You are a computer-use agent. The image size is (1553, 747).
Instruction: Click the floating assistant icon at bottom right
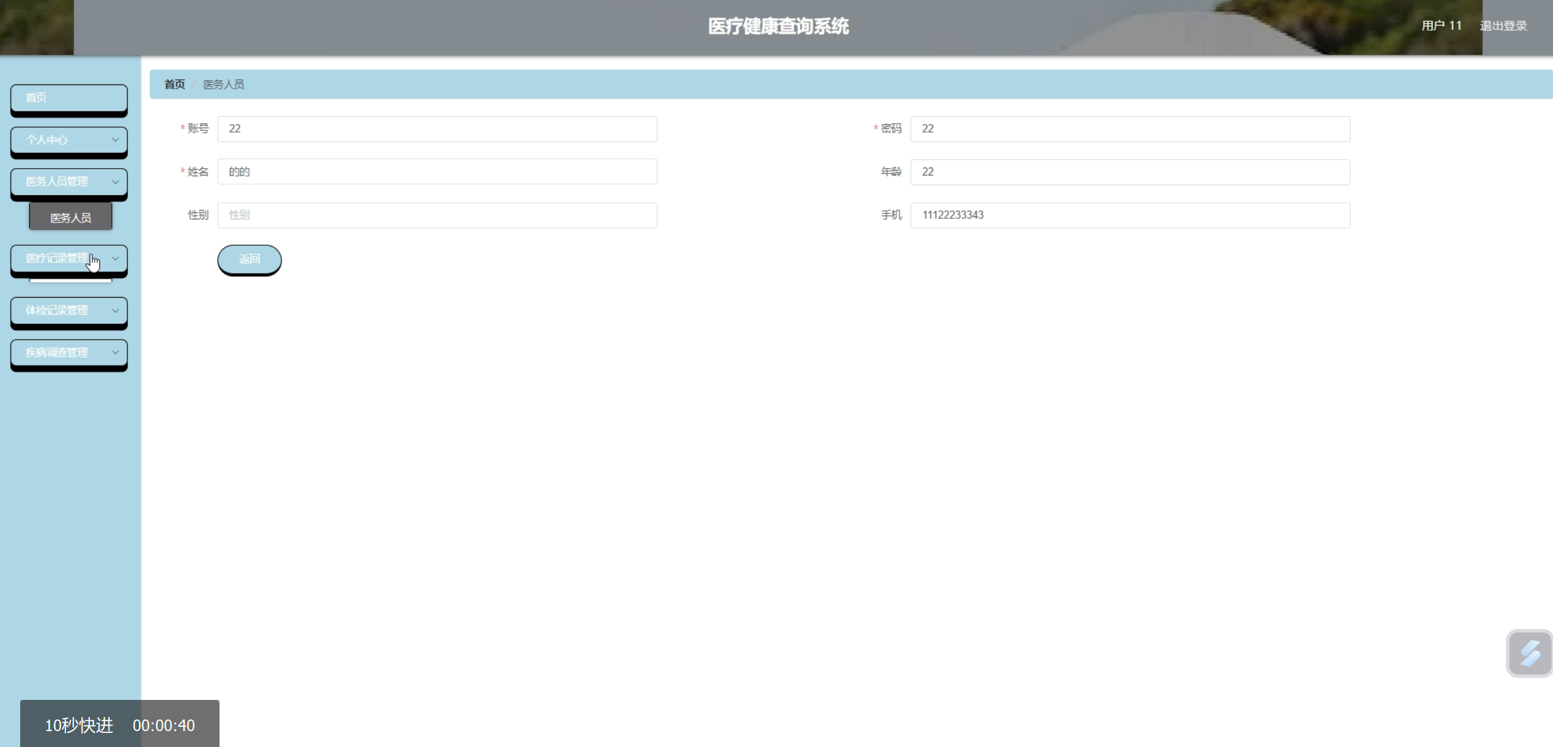tap(1529, 653)
